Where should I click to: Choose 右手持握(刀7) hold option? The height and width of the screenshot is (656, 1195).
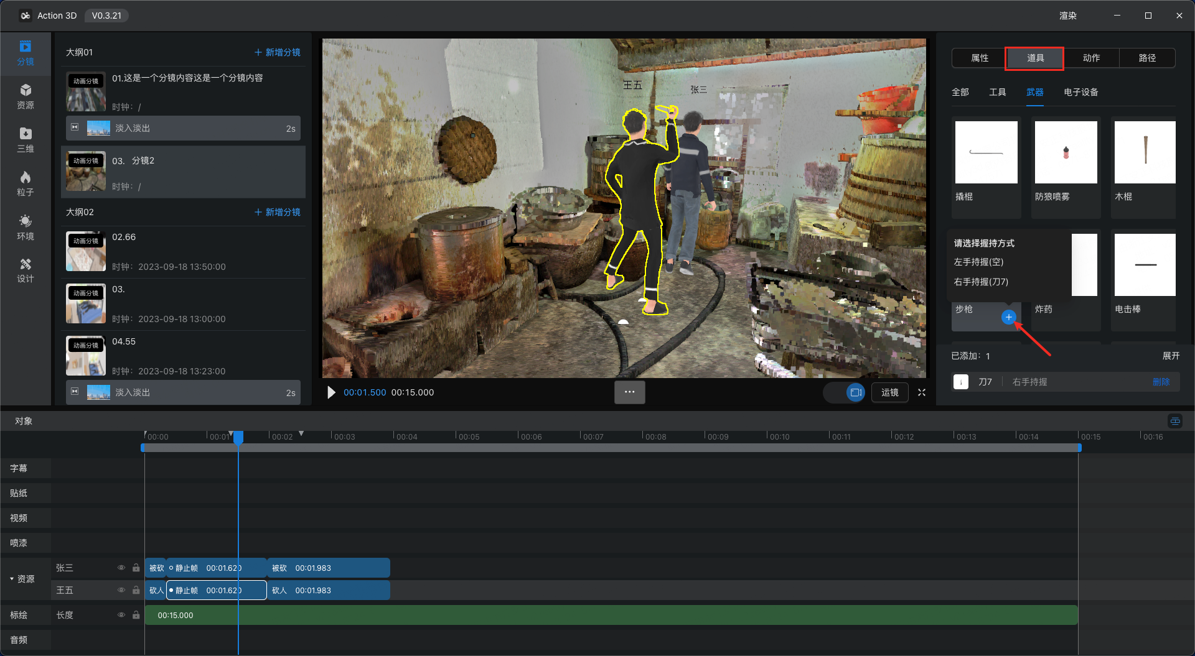(981, 282)
